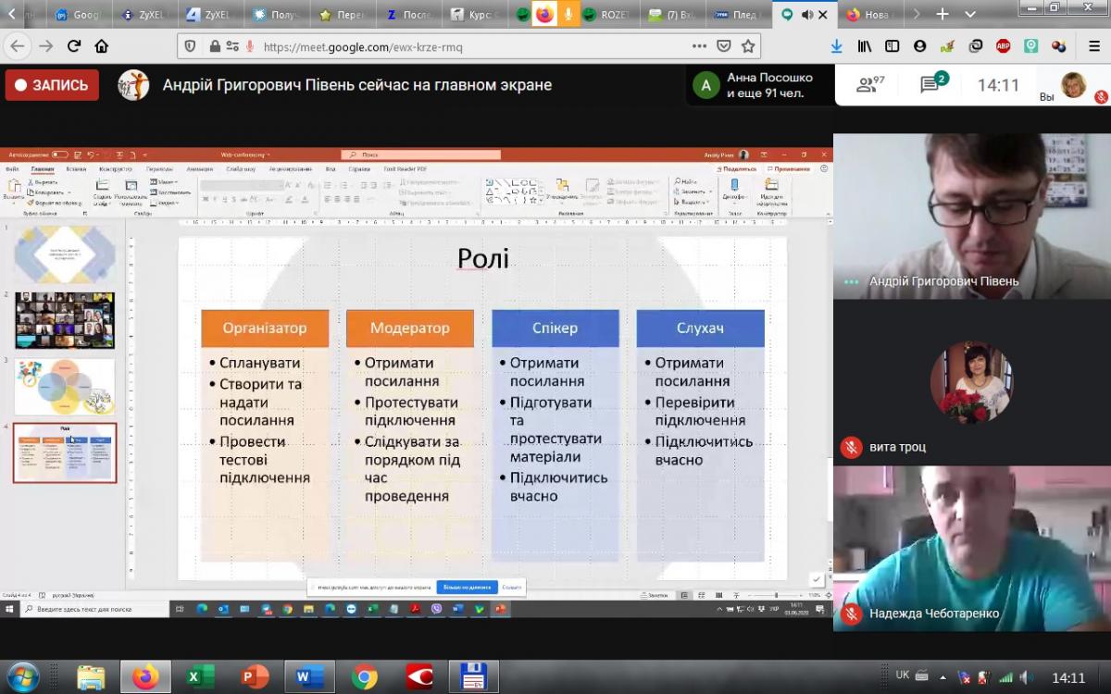Screen dimensions: 1111x694
Task: Open the page actions three-dot menu
Action: [x=699, y=46]
